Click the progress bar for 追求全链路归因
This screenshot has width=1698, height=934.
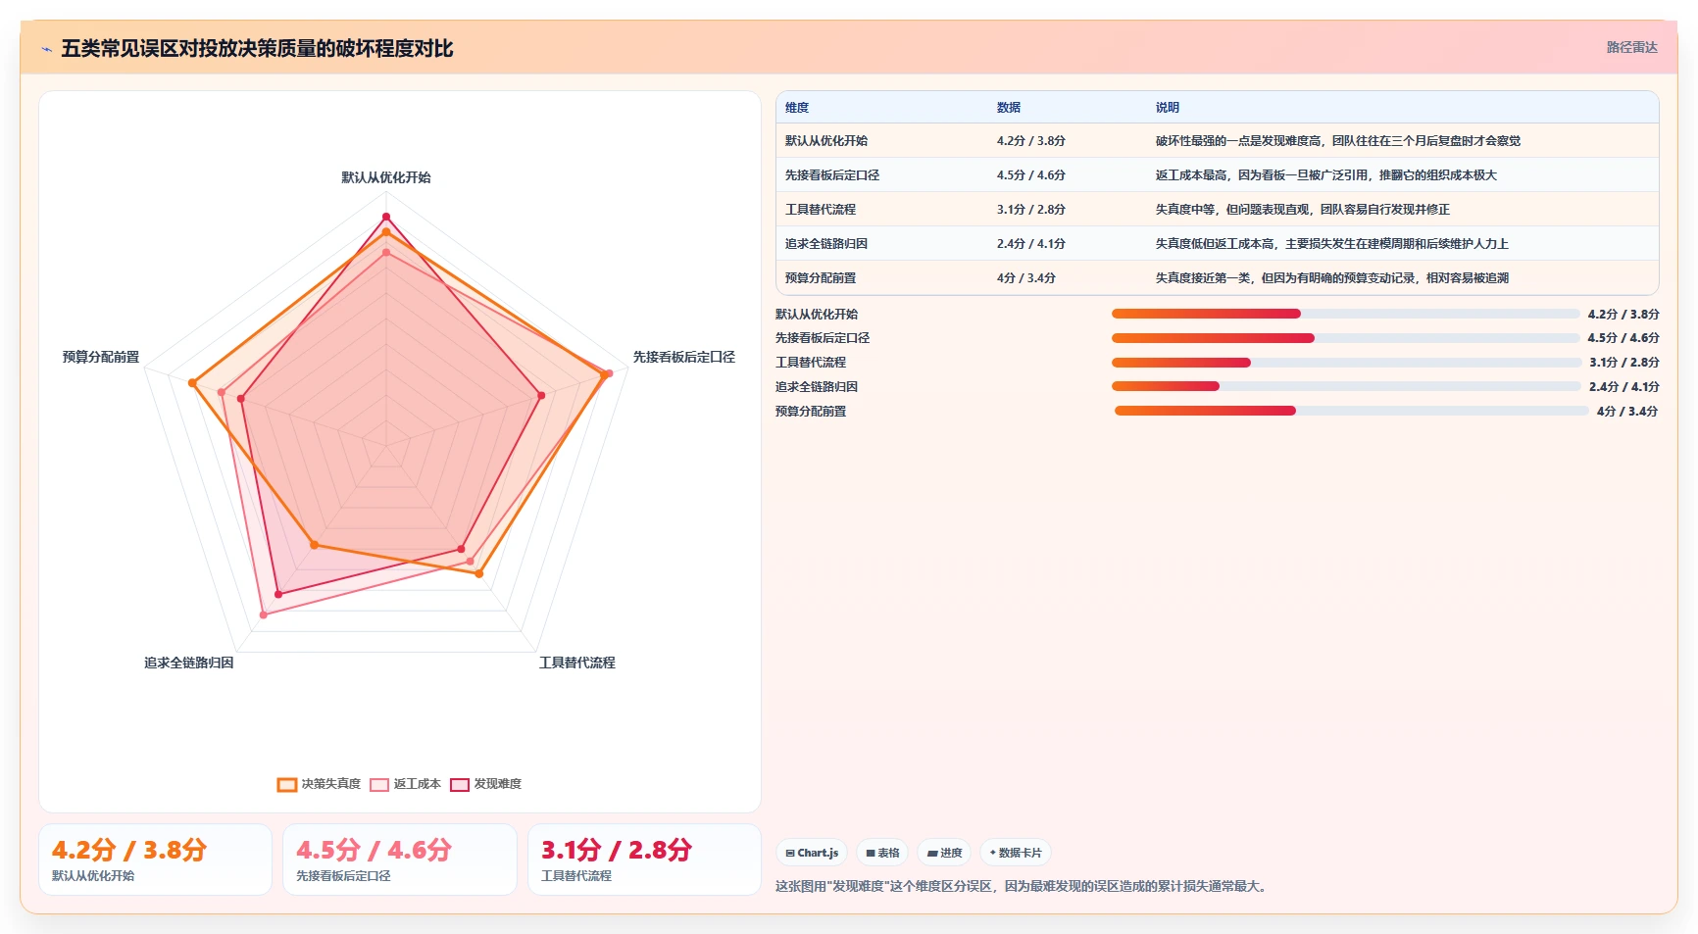coord(1346,386)
